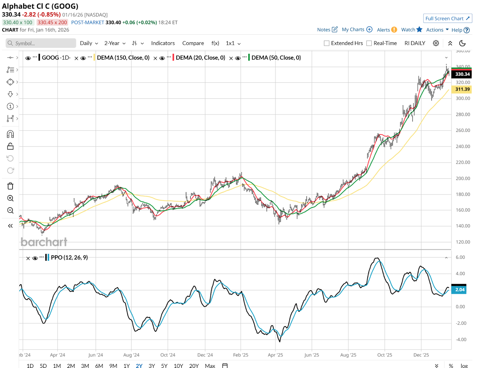Hide the PPO (12, 26, 9) indicator
491x368 pixels.
(x=35, y=258)
